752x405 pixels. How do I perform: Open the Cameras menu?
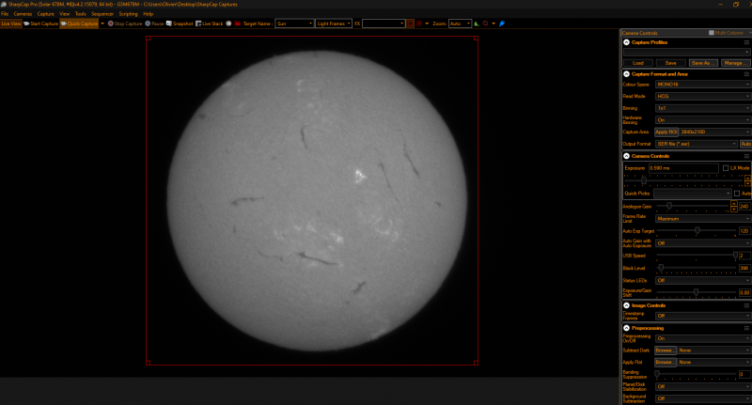pos(23,14)
